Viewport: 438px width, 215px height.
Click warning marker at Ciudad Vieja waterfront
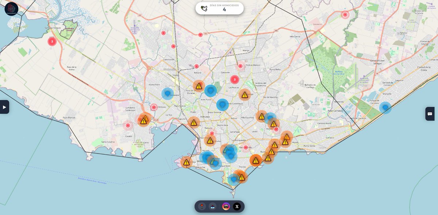tap(187, 162)
